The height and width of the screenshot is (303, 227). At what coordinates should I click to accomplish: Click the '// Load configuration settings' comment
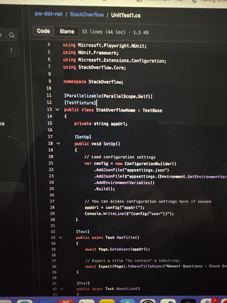tap(120, 157)
